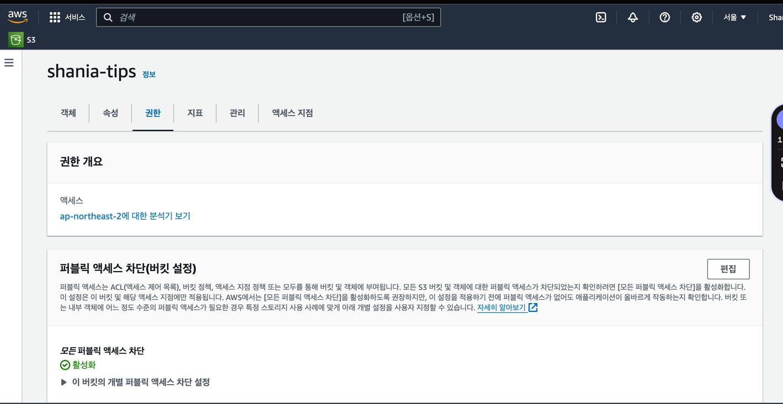Open the account menu at top right
The width and height of the screenshot is (783, 404).
pyautogui.click(x=776, y=17)
